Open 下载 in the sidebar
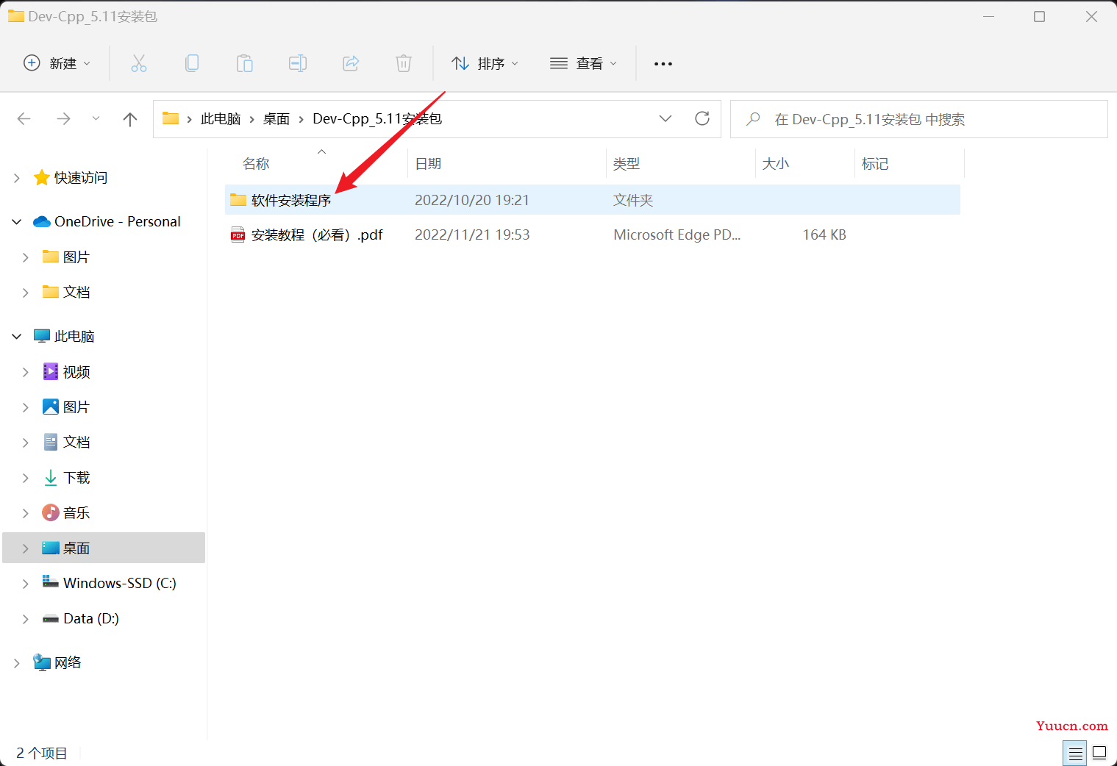The height and width of the screenshot is (766, 1117). [76, 478]
